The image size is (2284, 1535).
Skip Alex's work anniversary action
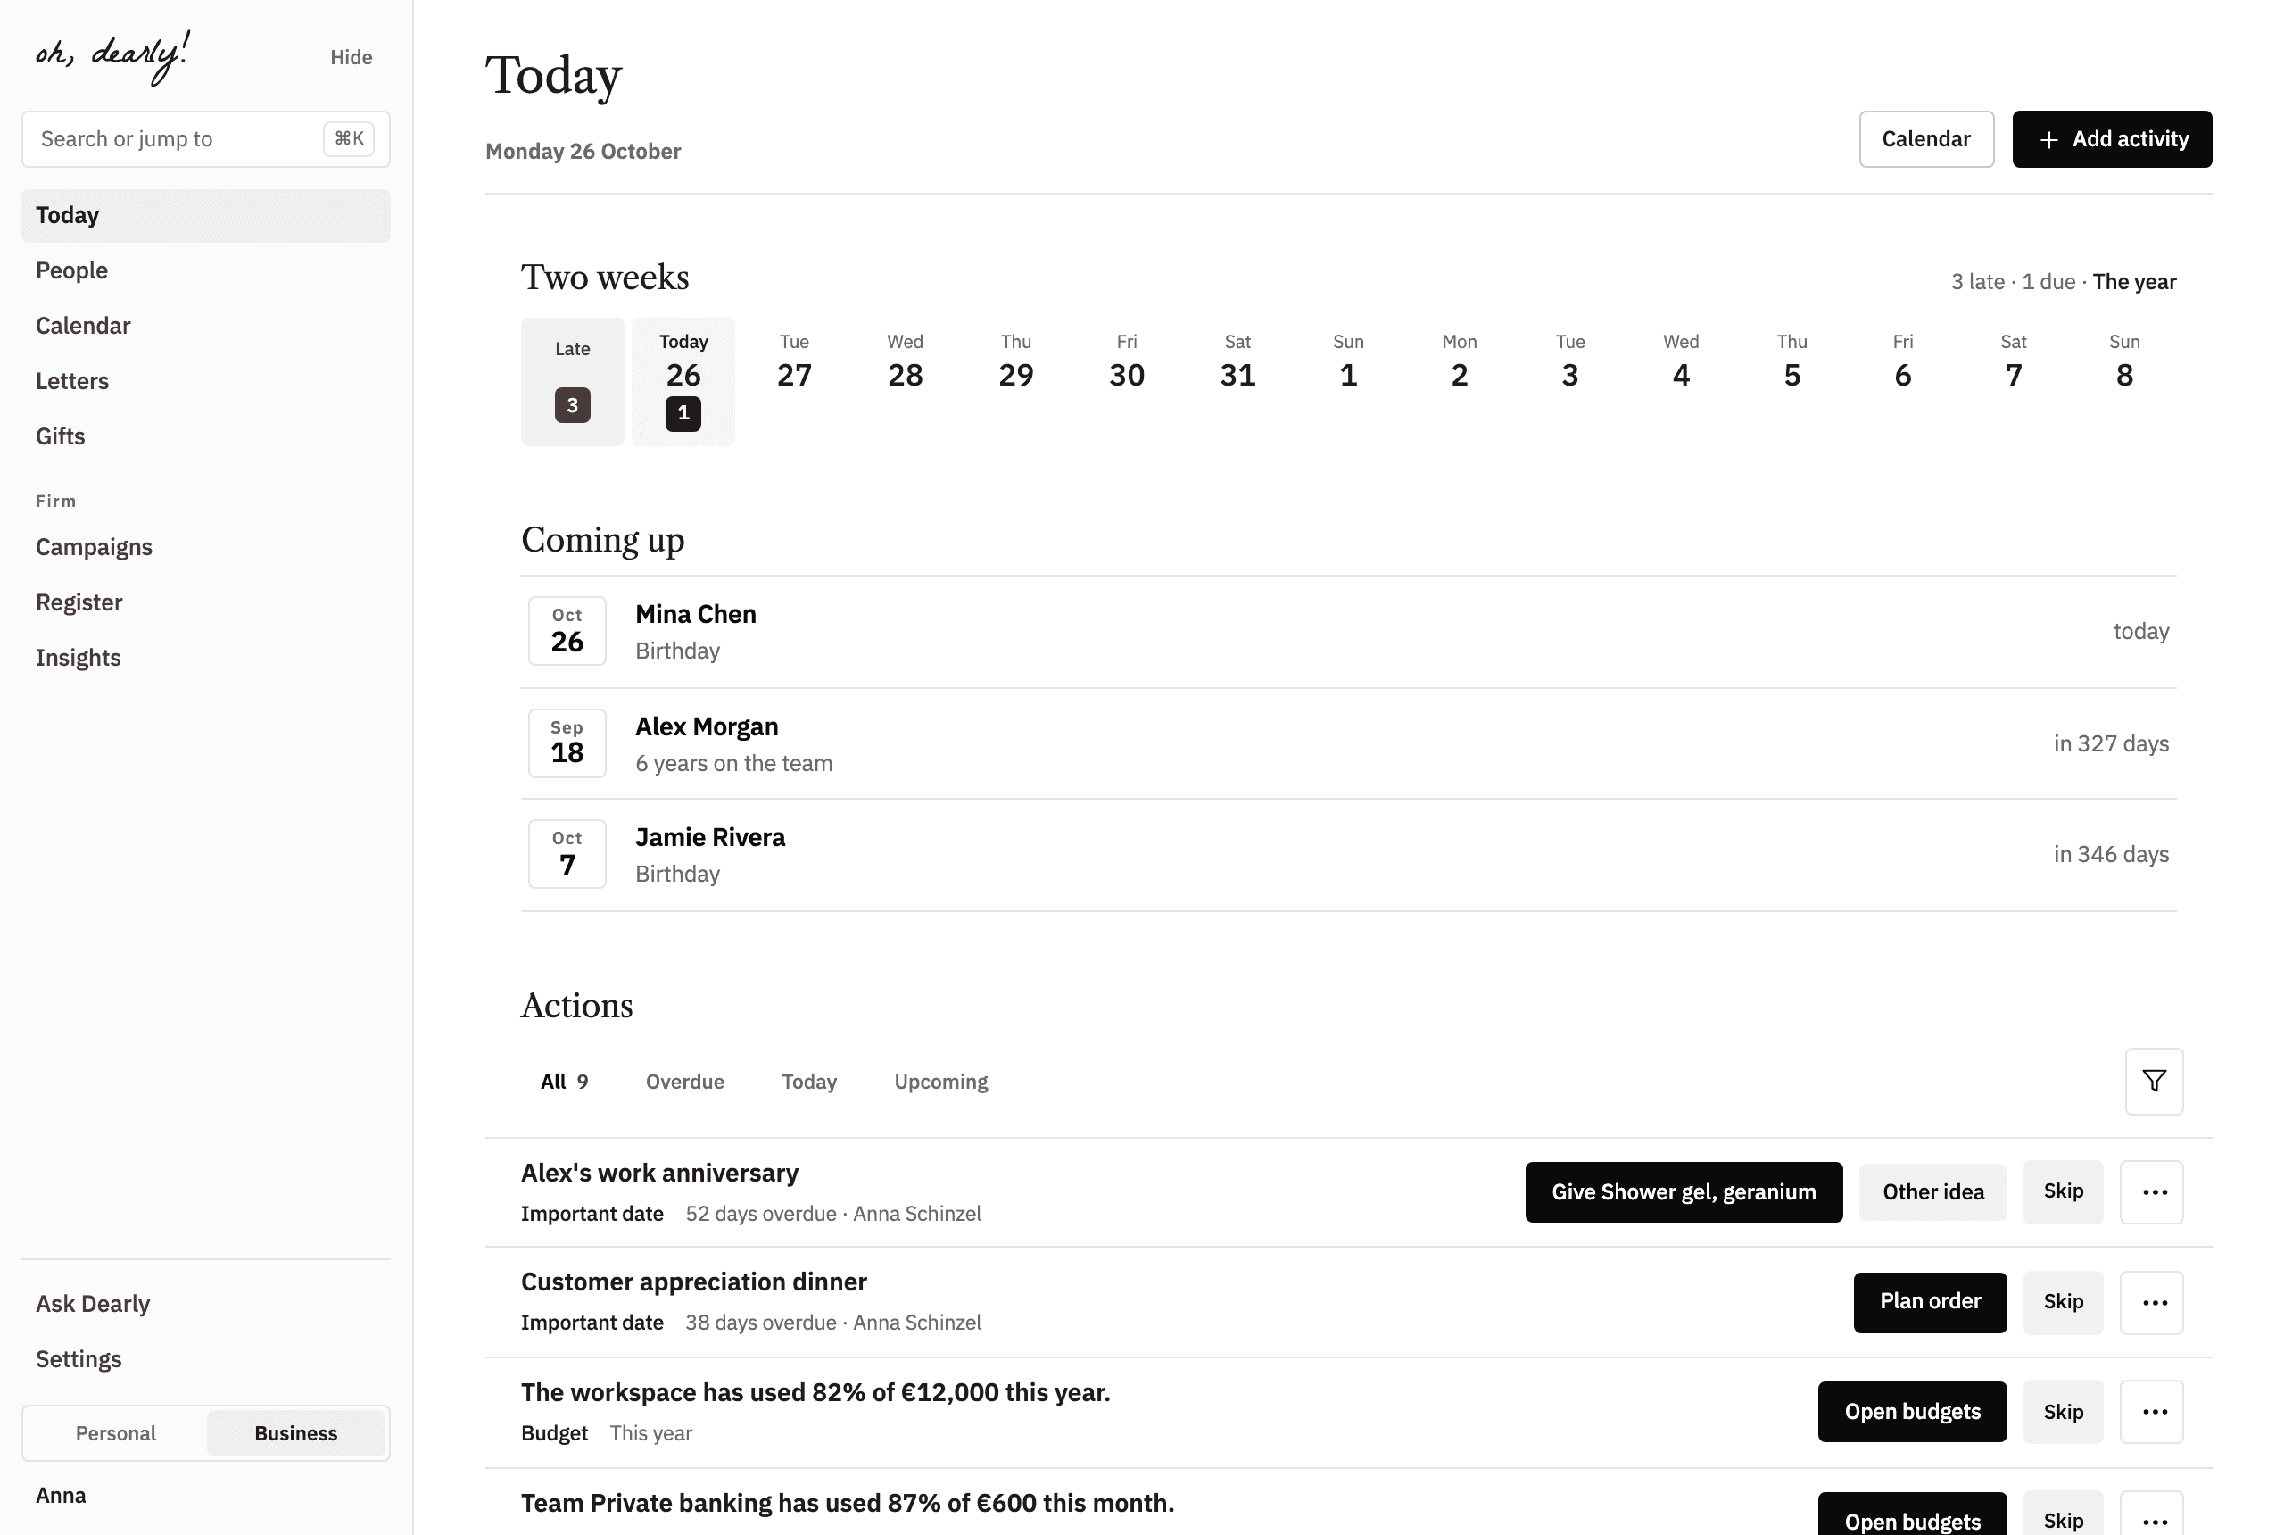point(2062,1191)
